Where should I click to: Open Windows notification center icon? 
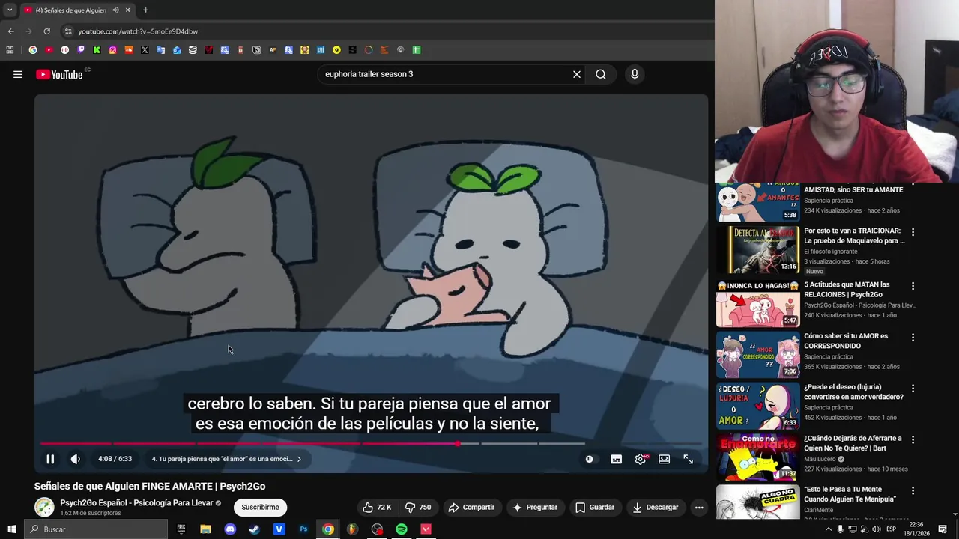[943, 529]
